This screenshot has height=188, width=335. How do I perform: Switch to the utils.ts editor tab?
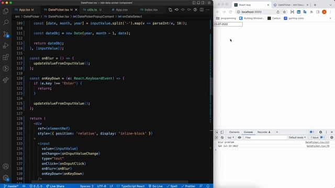coord(92,10)
